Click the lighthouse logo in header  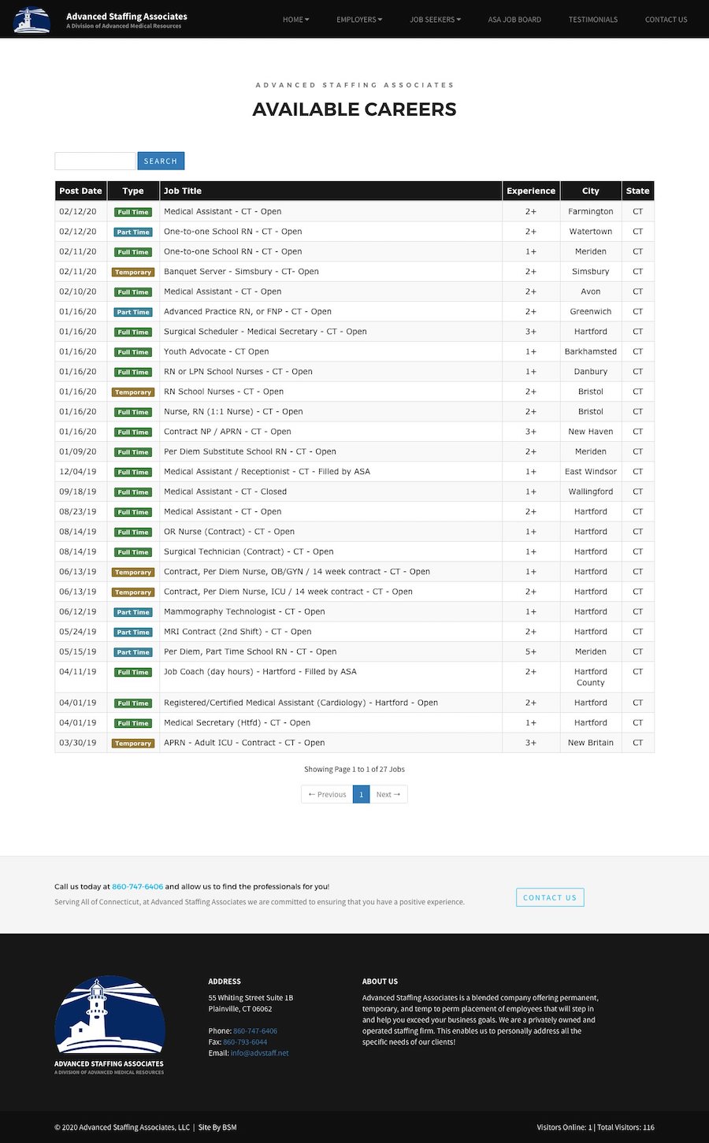pos(32,19)
